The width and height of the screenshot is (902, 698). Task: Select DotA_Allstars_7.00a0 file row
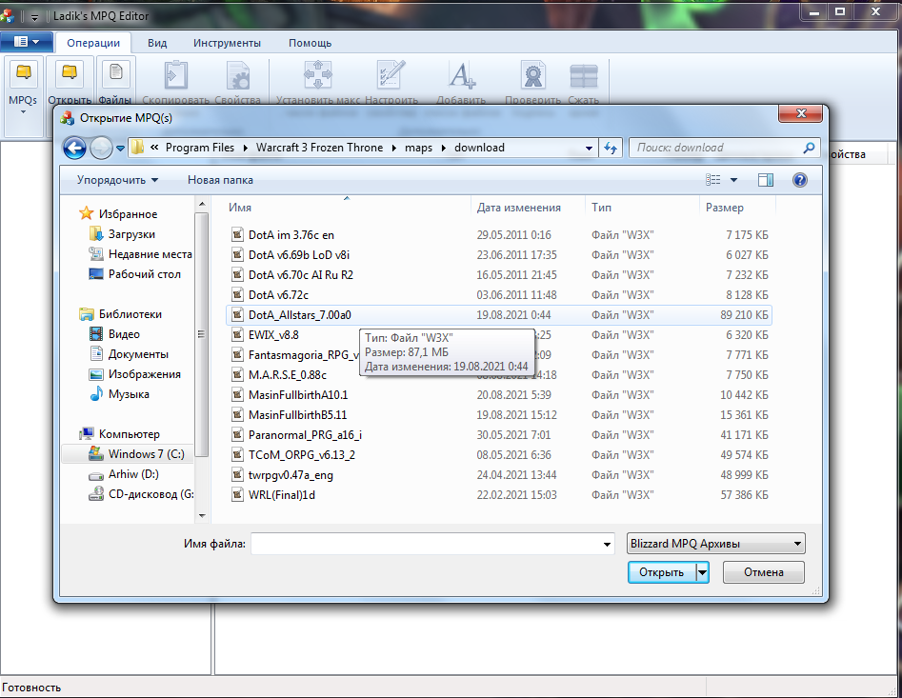click(x=498, y=314)
